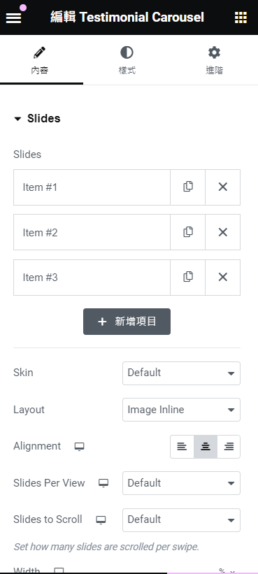
Task: Click device icon next to Slides to Scroll
Action: 101,520
